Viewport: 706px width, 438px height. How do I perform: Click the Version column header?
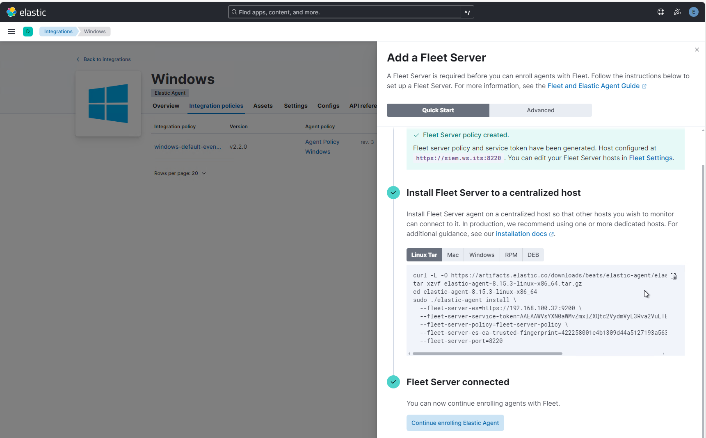(x=239, y=127)
